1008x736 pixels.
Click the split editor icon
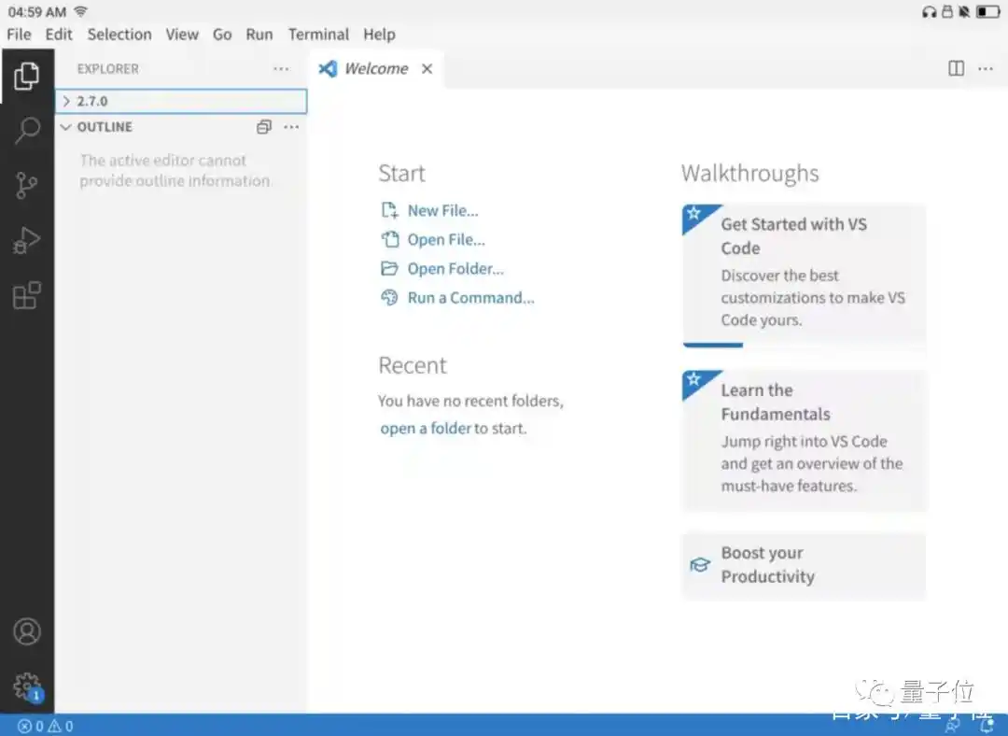coord(956,68)
